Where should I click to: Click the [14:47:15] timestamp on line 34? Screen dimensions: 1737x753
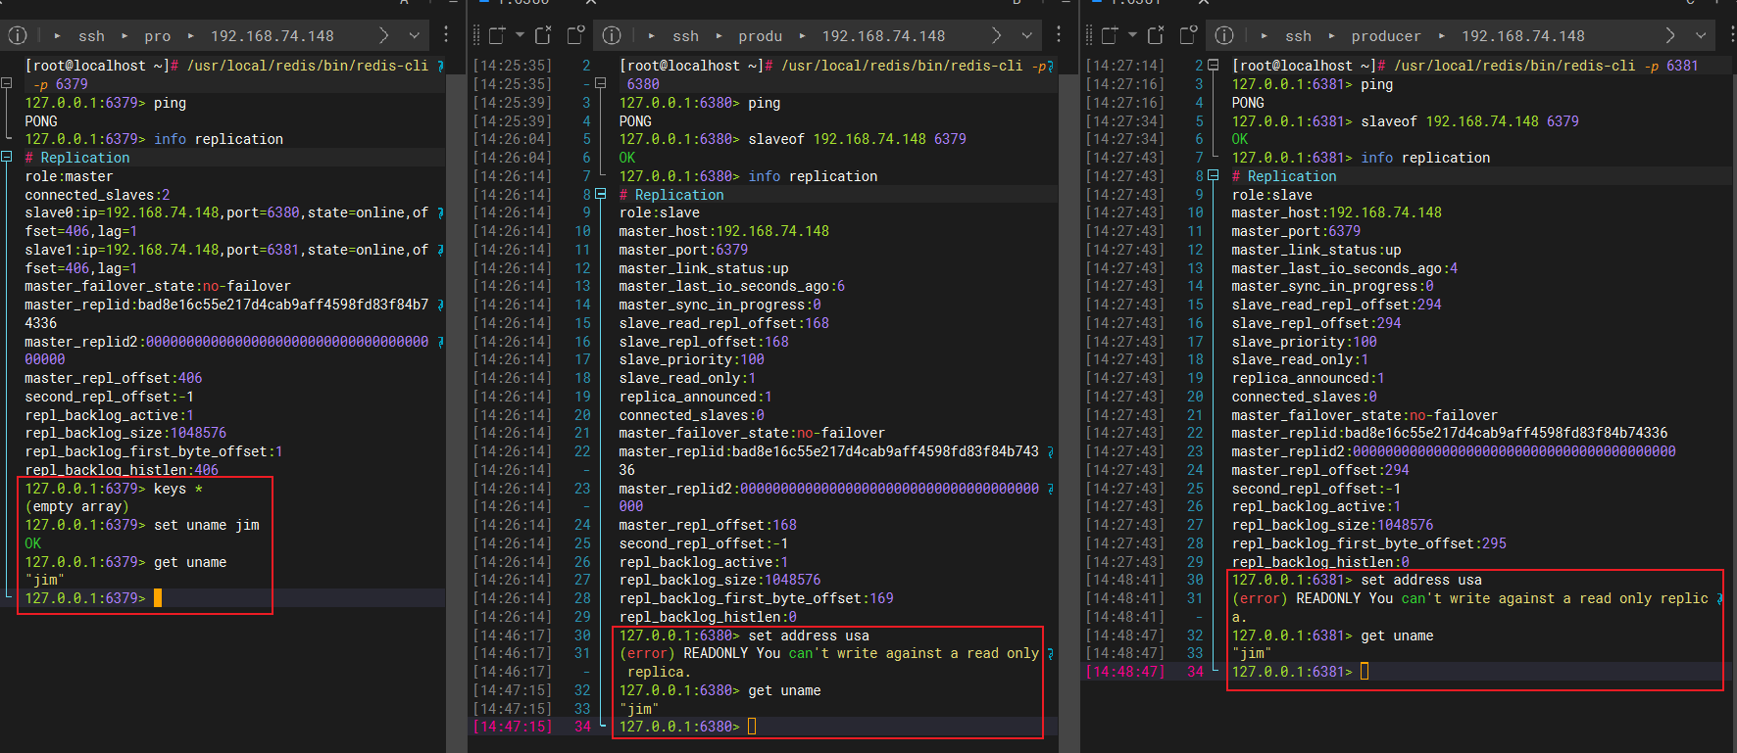pos(513,727)
